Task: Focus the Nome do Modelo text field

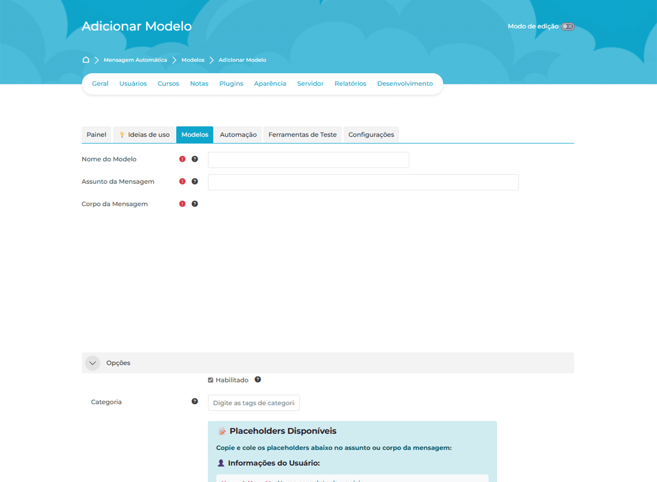Action: (x=308, y=160)
